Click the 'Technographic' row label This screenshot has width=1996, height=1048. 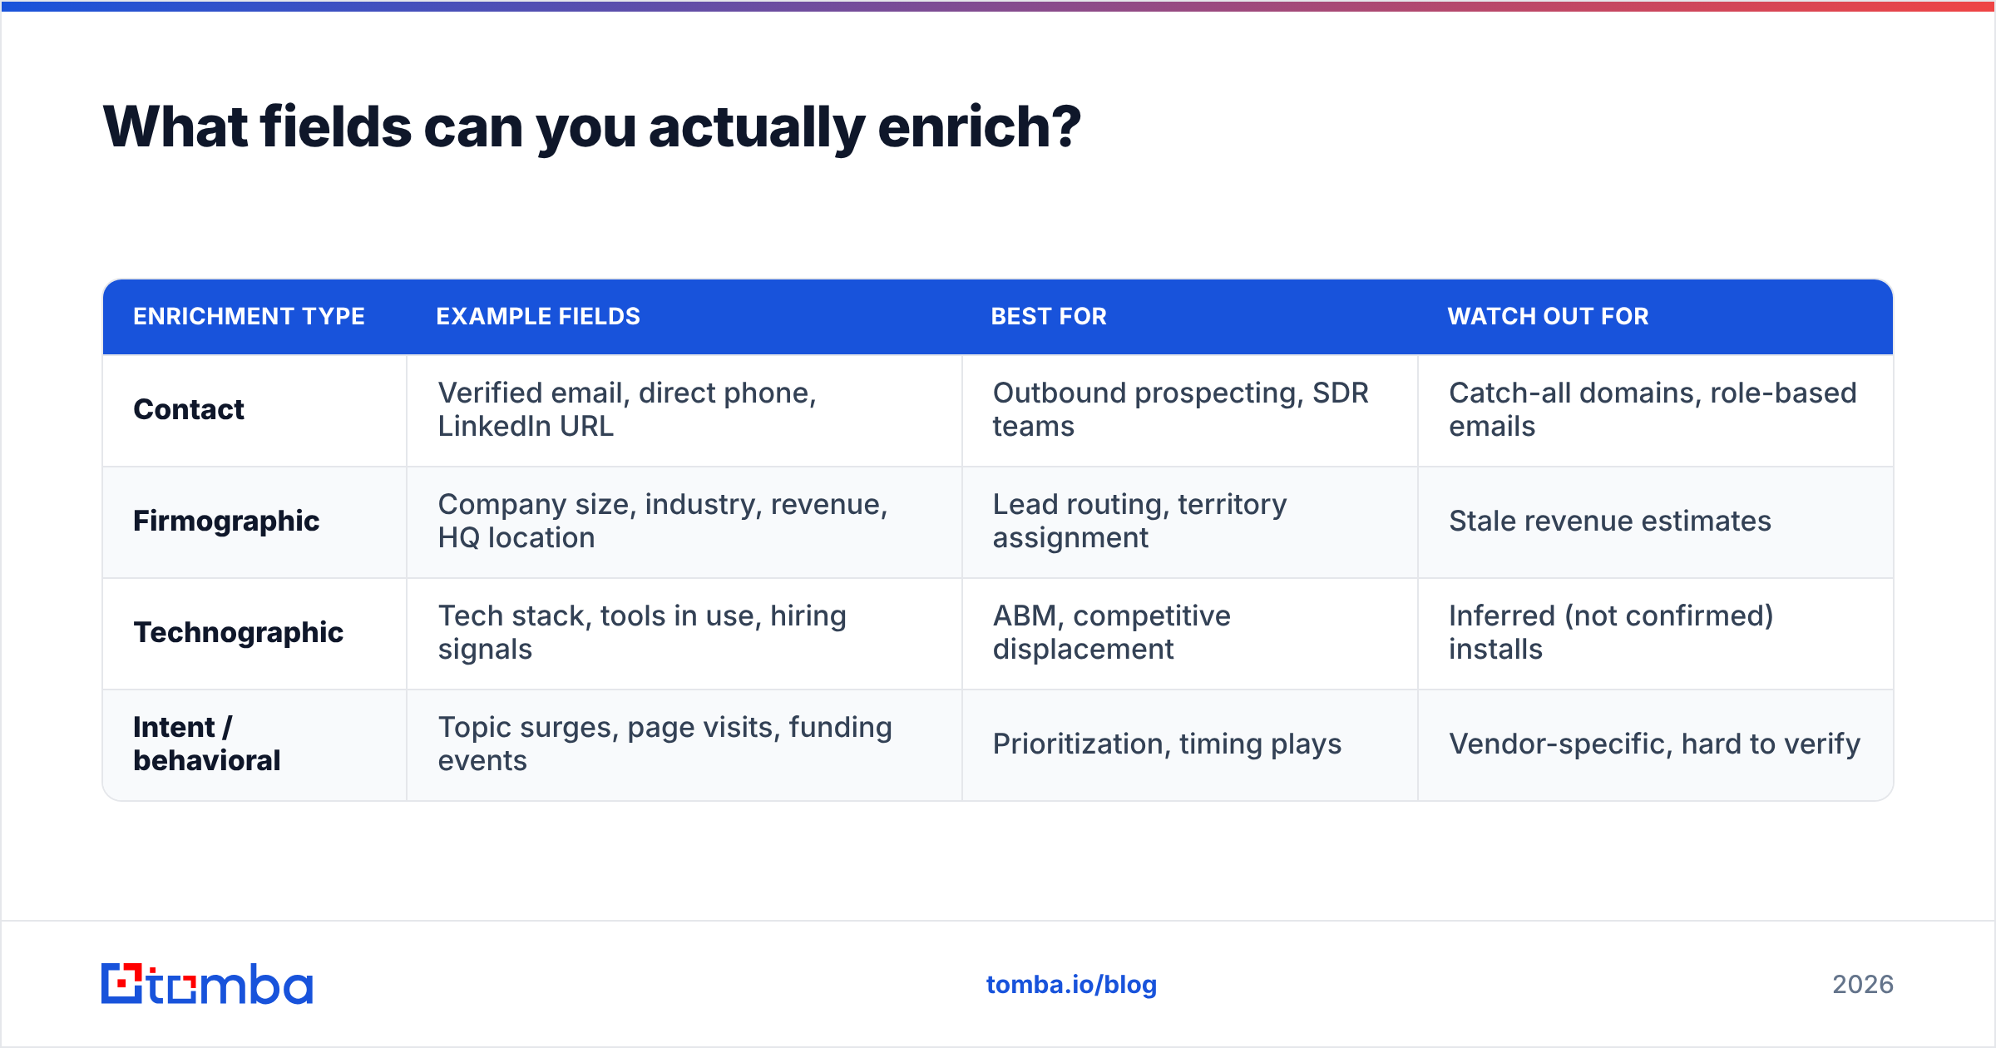(239, 632)
